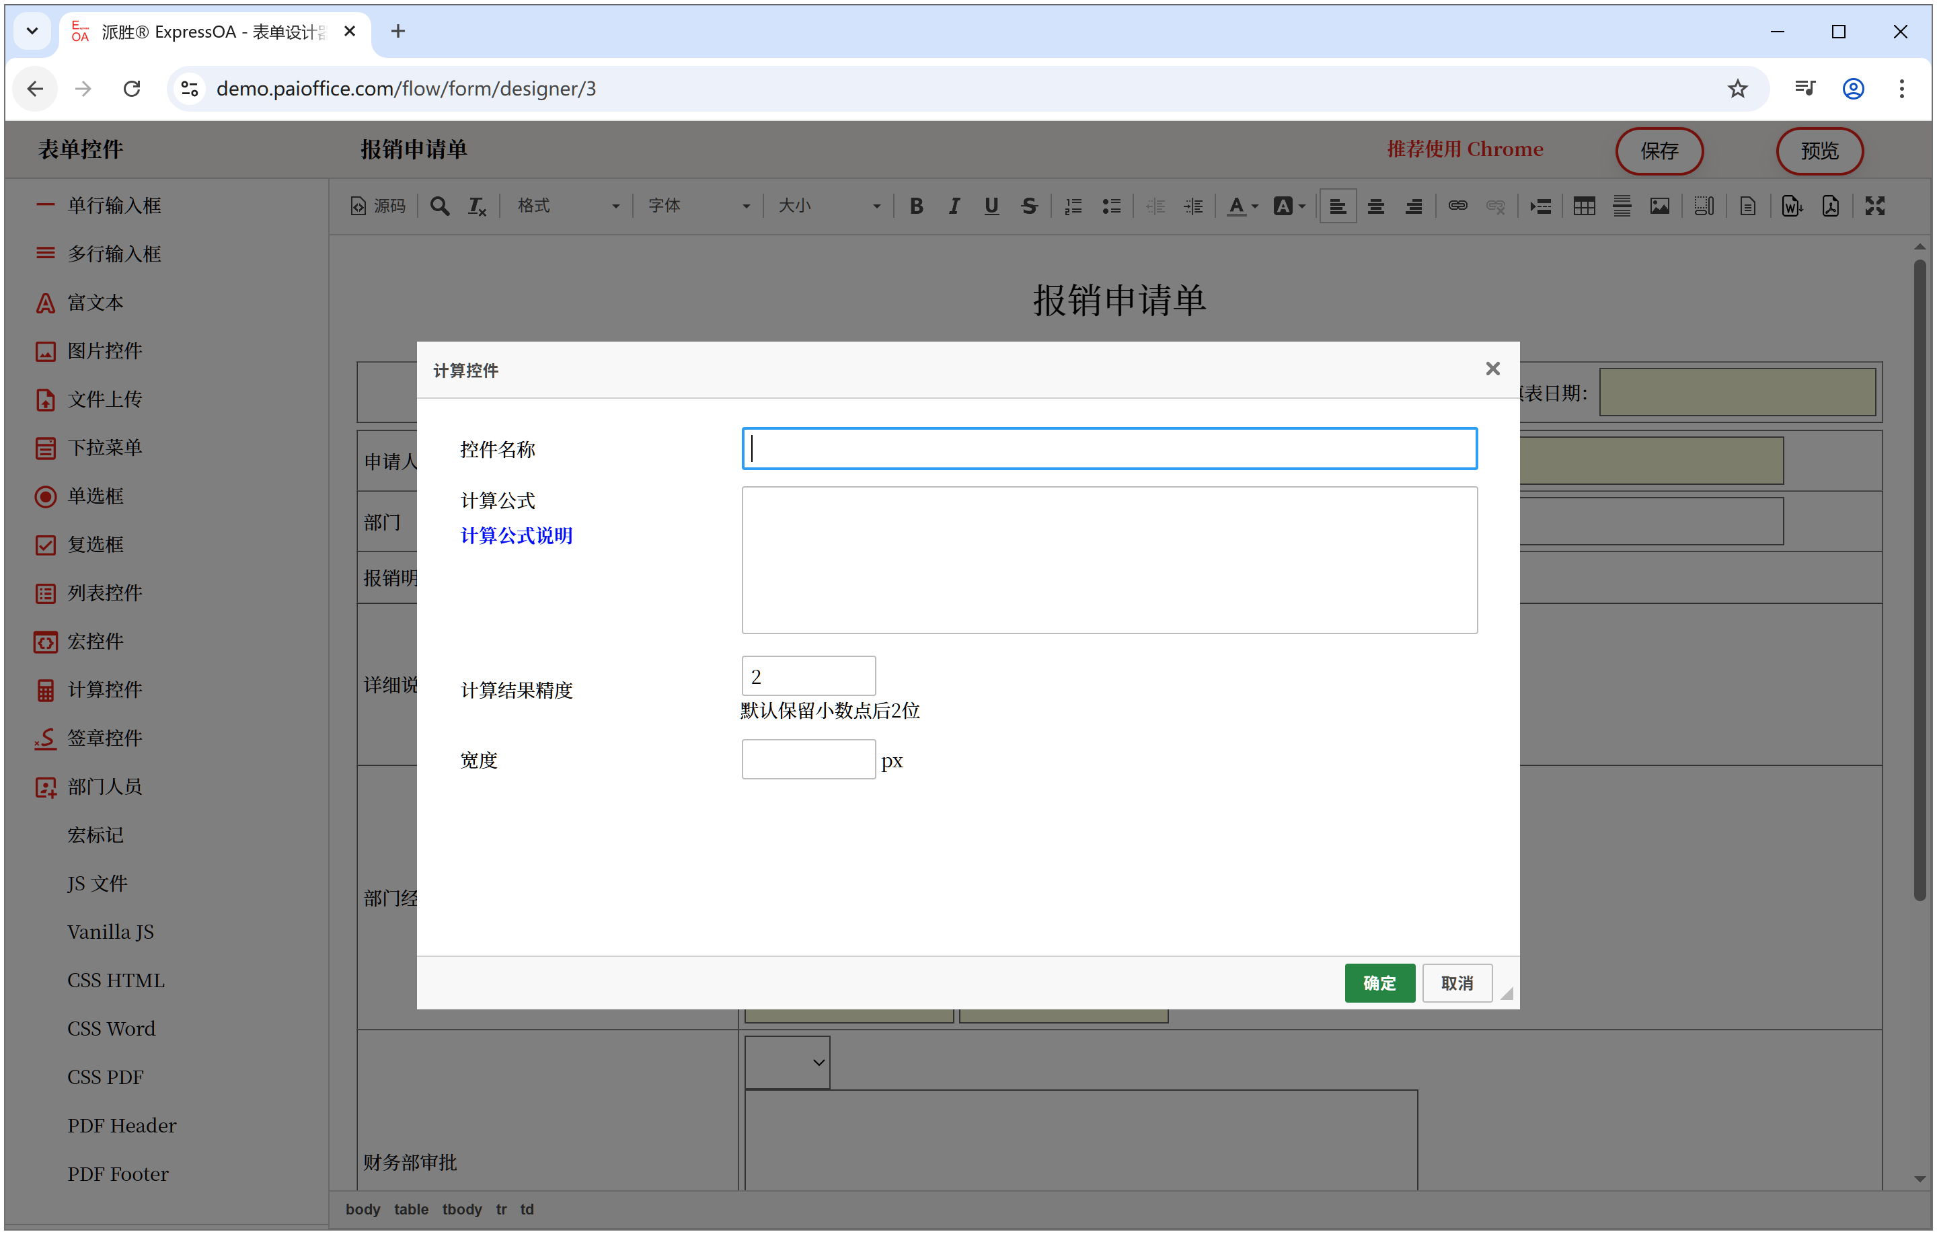Click the find magnifier icon

click(x=439, y=206)
